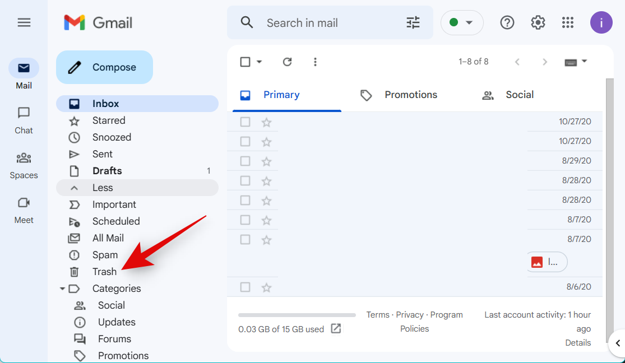The height and width of the screenshot is (363, 625).
Task: Open Spaces in the left rail
Action: 24,166
